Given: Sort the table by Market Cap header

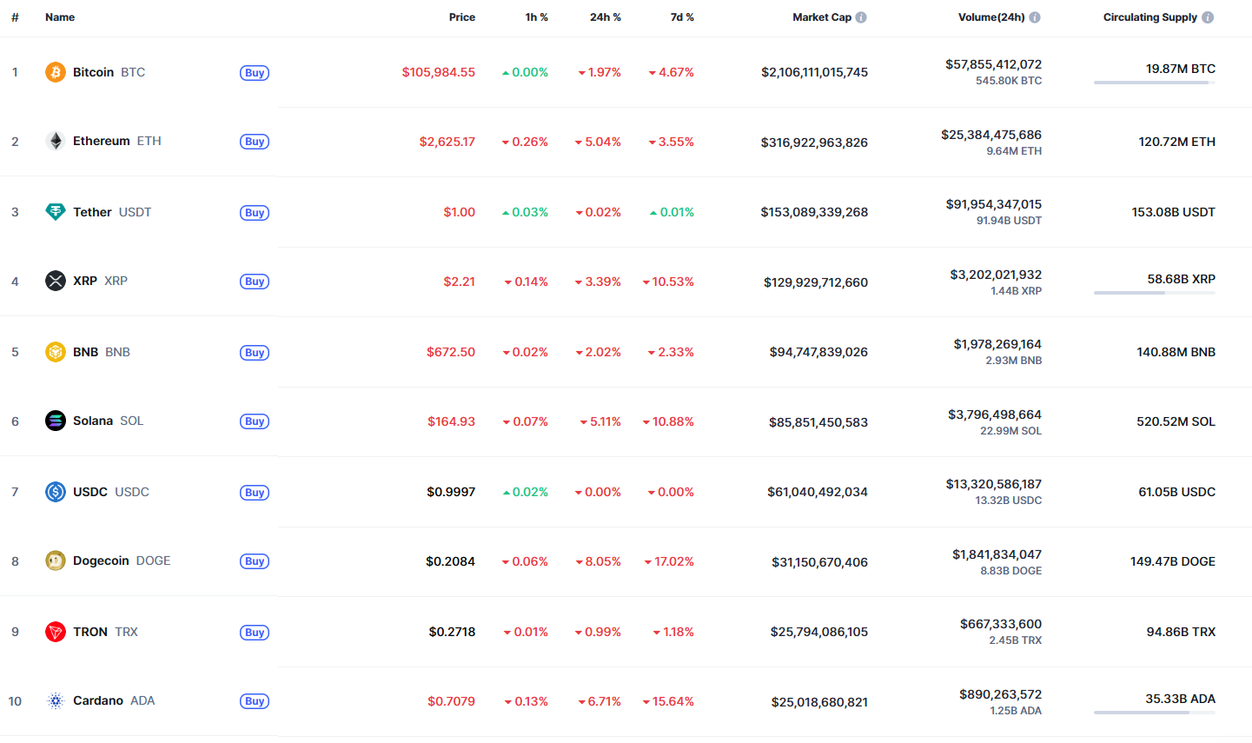Looking at the screenshot, I should tap(822, 17).
